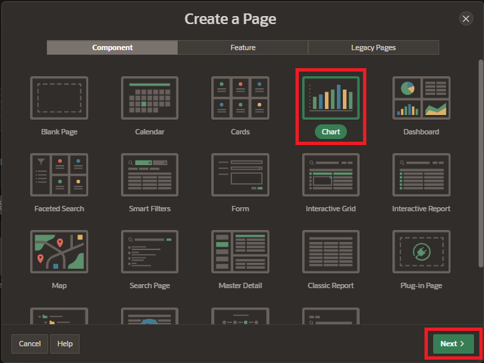
Task: Select the Faceted Search icon
Action: click(59, 175)
